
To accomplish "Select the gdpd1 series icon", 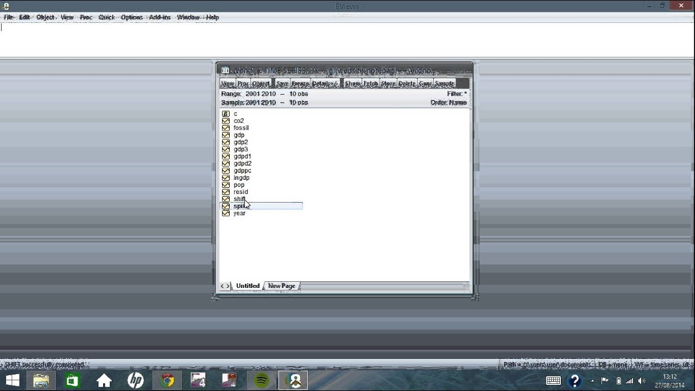I will pyautogui.click(x=226, y=156).
